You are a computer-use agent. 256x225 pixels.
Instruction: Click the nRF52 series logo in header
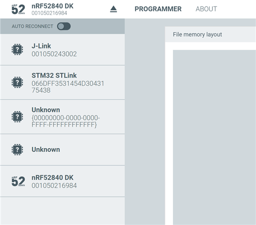coord(18,9)
